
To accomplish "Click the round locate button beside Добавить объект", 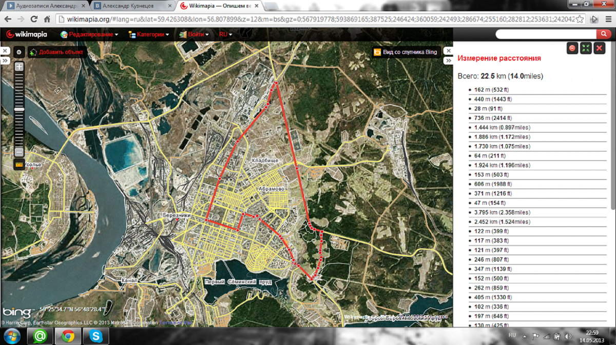I will [19, 52].
